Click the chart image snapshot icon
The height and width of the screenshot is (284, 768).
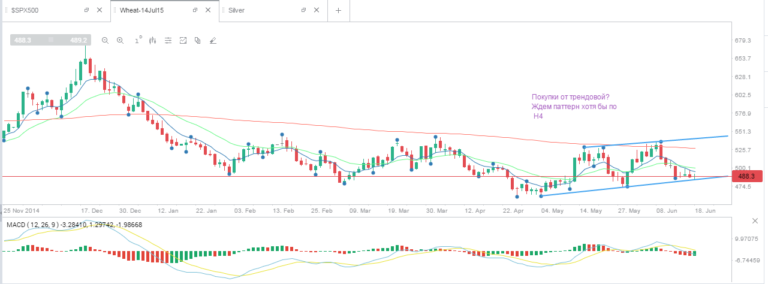coord(183,40)
